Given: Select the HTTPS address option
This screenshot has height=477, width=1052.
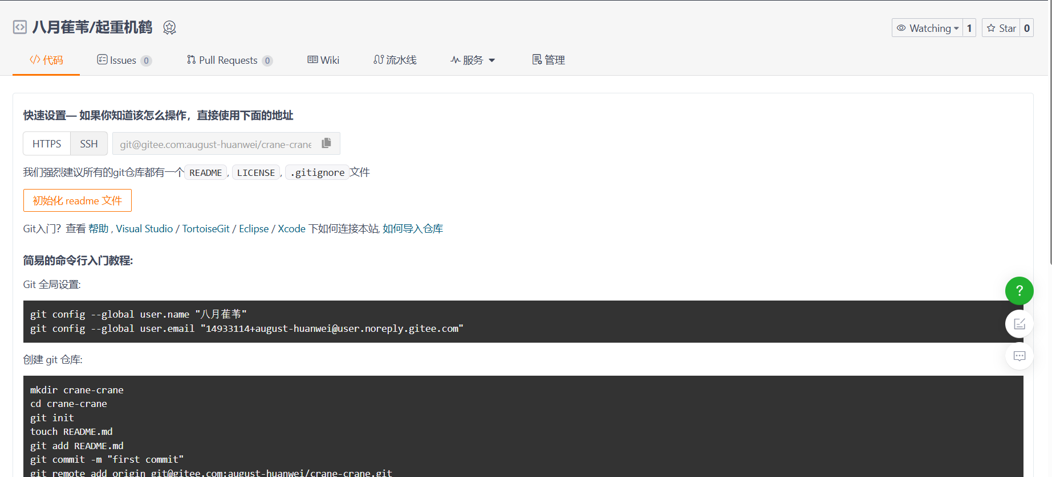Looking at the screenshot, I should [x=47, y=143].
